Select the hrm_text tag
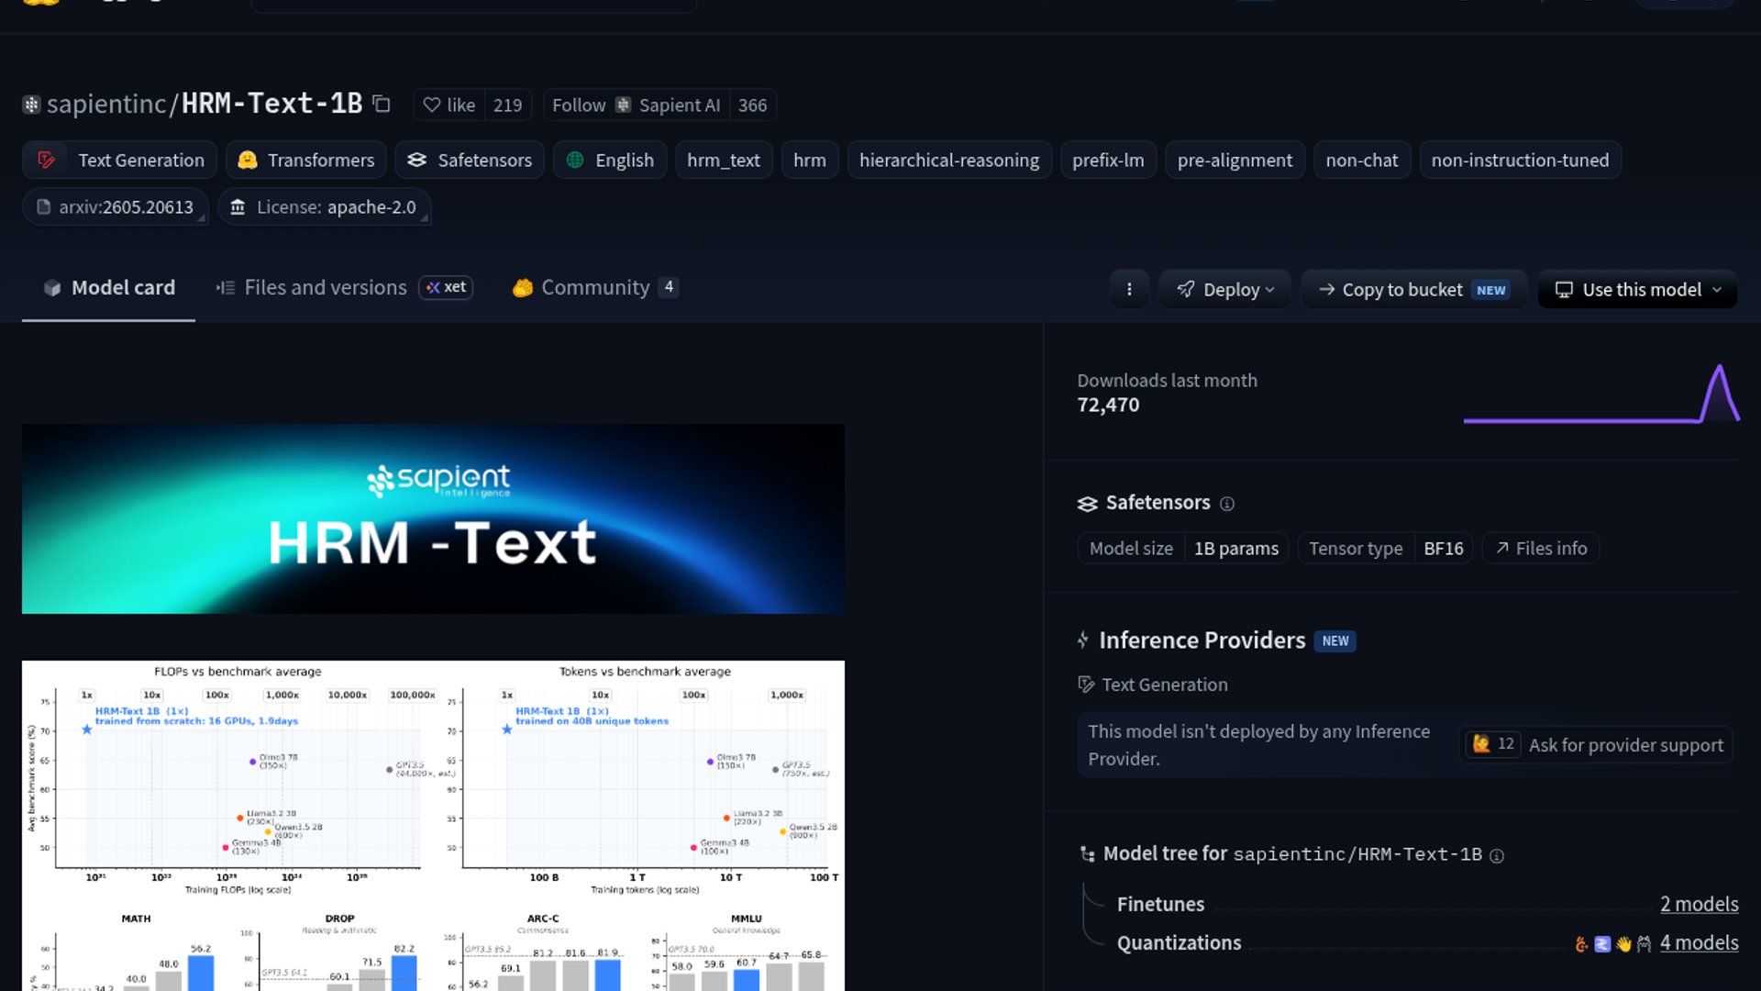The width and height of the screenshot is (1761, 991). click(x=723, y=160)
